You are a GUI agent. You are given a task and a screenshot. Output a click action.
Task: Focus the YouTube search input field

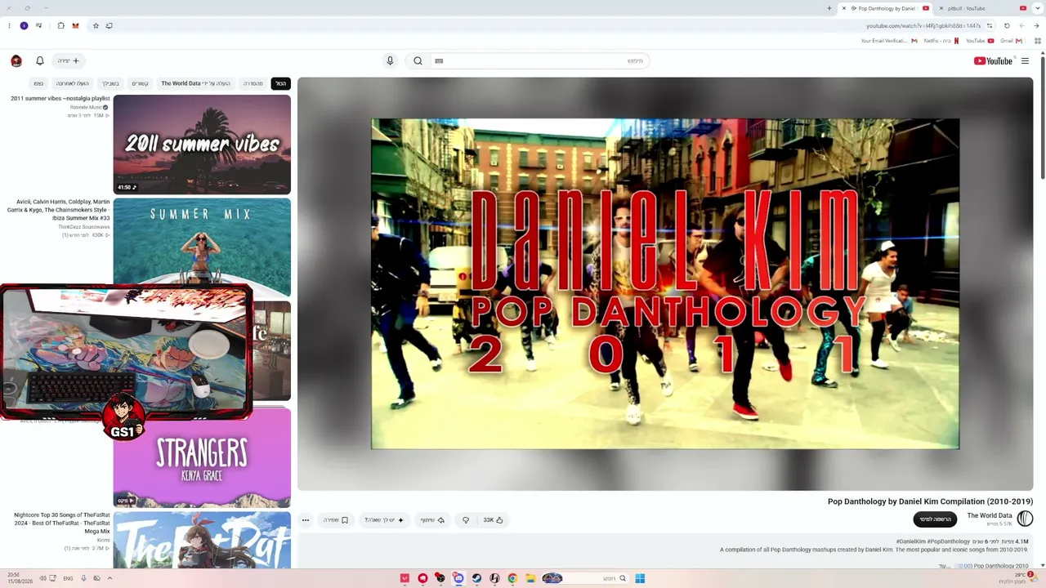[539, 60]
